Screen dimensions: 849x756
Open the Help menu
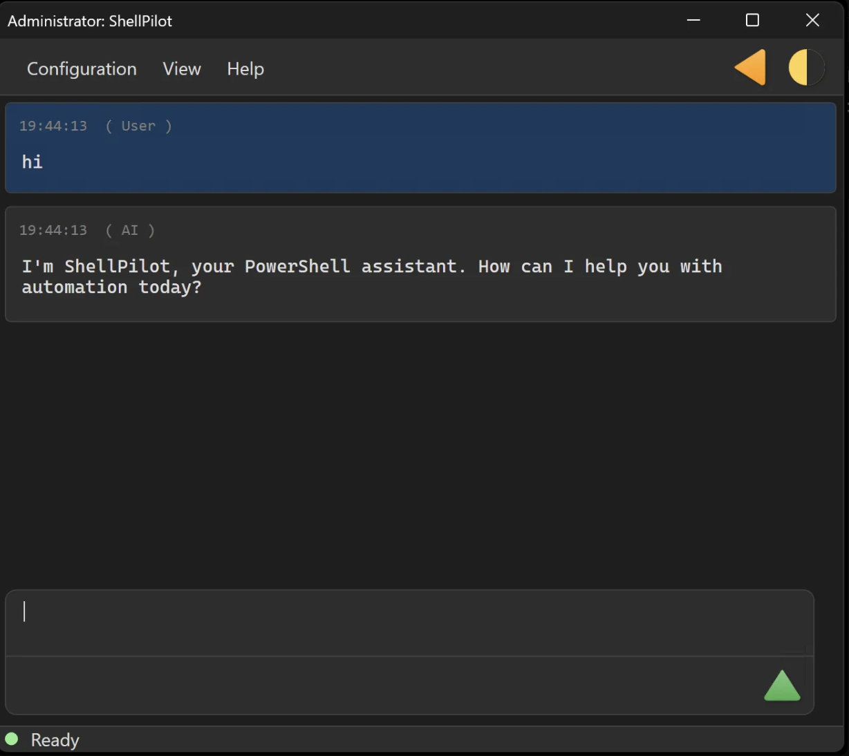(x=245, y=68)
